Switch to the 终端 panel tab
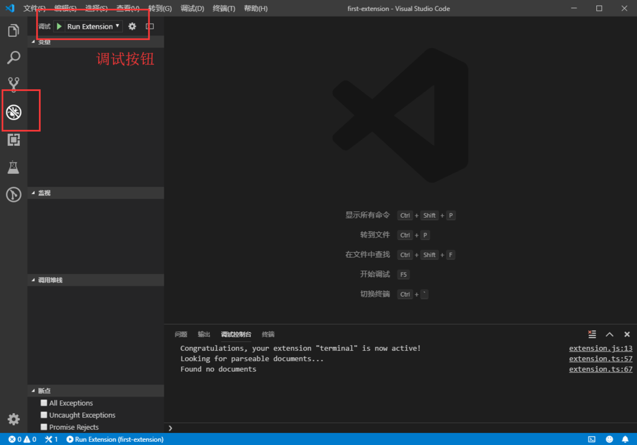 click(x=268, y=334)
